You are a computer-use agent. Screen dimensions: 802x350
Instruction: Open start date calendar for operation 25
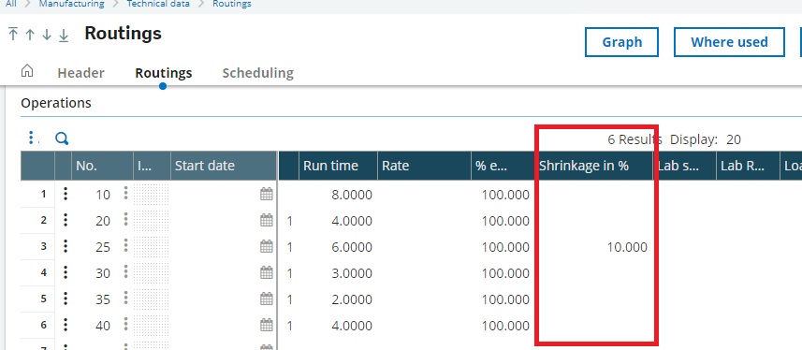click(267, 247)
